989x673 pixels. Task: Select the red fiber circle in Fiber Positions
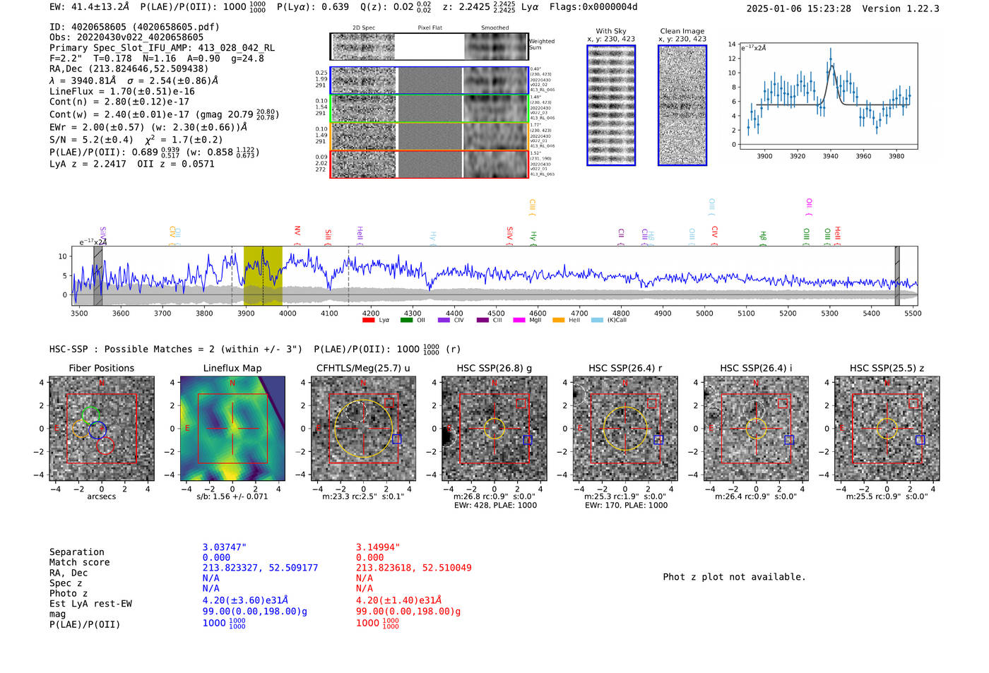tap(105, 444)
